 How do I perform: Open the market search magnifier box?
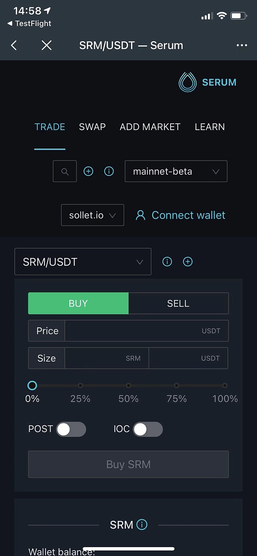pyautogui.click(x=65, y=172)
